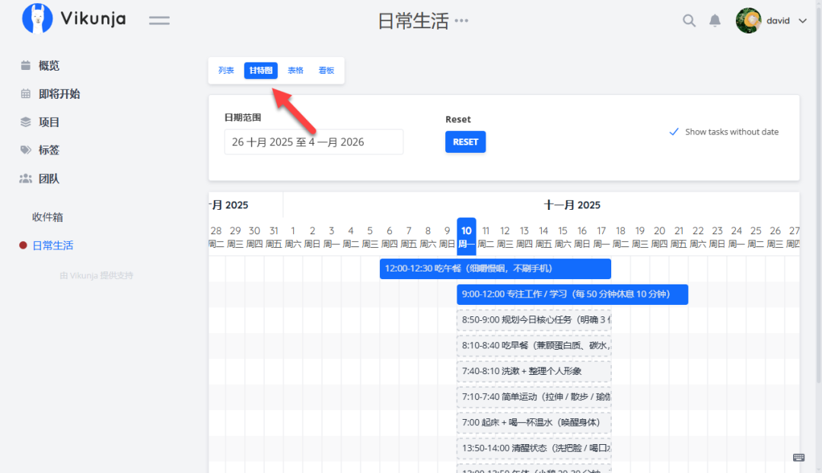Open 团队 in the sidebar
The image size is (822, 473).
click(49, 179)
